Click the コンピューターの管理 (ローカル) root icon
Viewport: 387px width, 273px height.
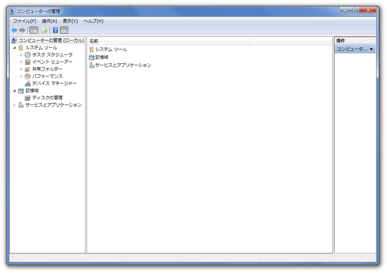tap(14, 40)
